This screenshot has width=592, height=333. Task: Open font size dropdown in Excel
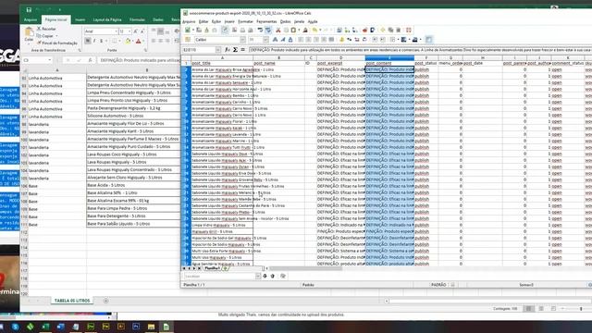tap(129, 31)
